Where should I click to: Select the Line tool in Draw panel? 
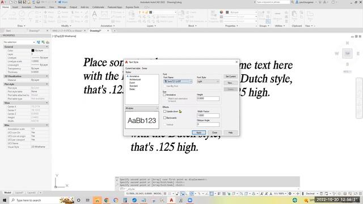coord(4,15)
